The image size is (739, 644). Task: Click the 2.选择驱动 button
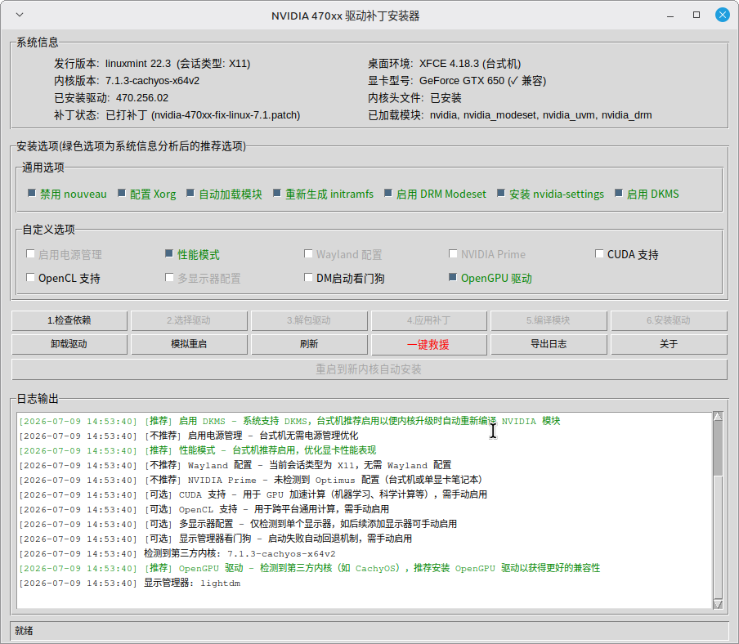(x=189, y=320)
